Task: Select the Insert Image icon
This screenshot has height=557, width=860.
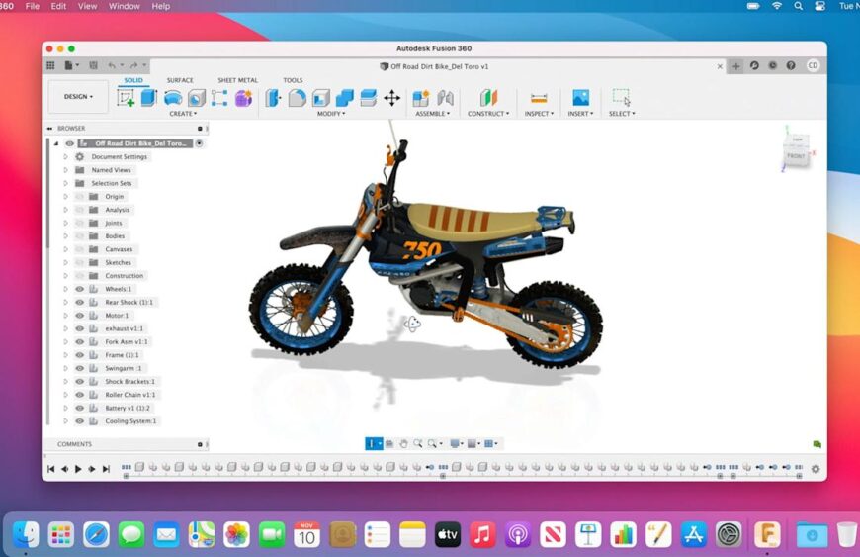Action: tap(580, 98)
